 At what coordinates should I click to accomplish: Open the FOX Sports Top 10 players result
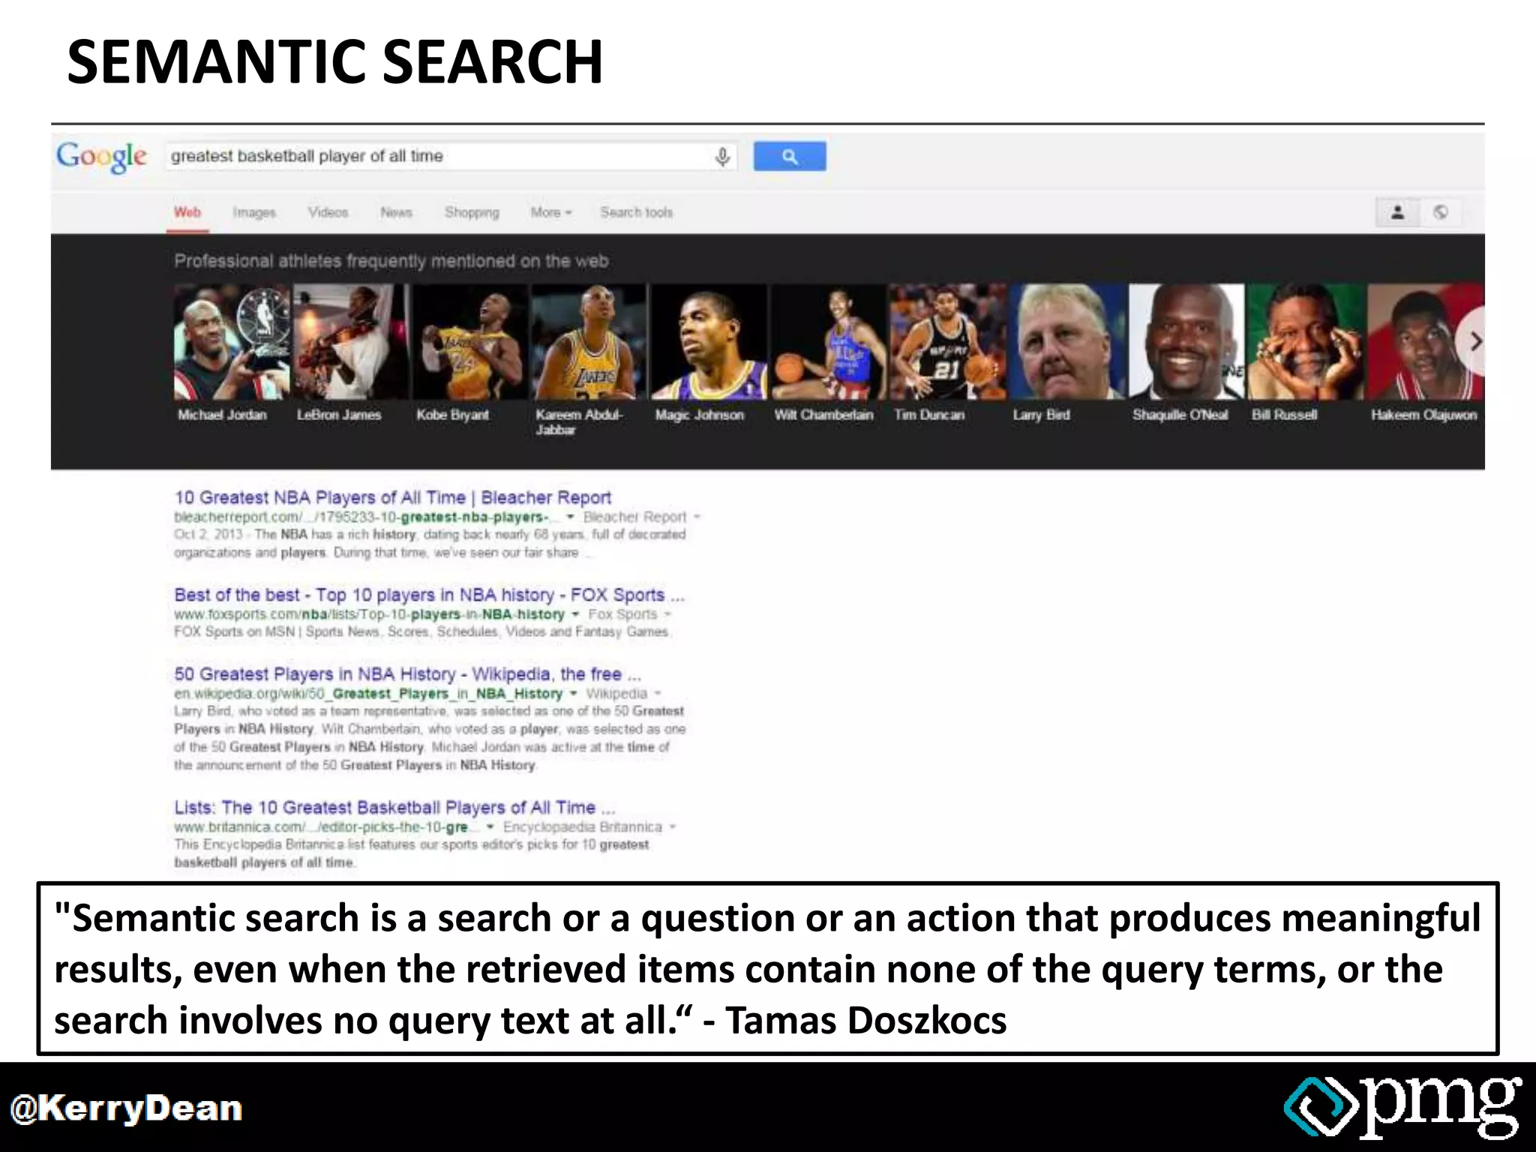coord(429,595)
